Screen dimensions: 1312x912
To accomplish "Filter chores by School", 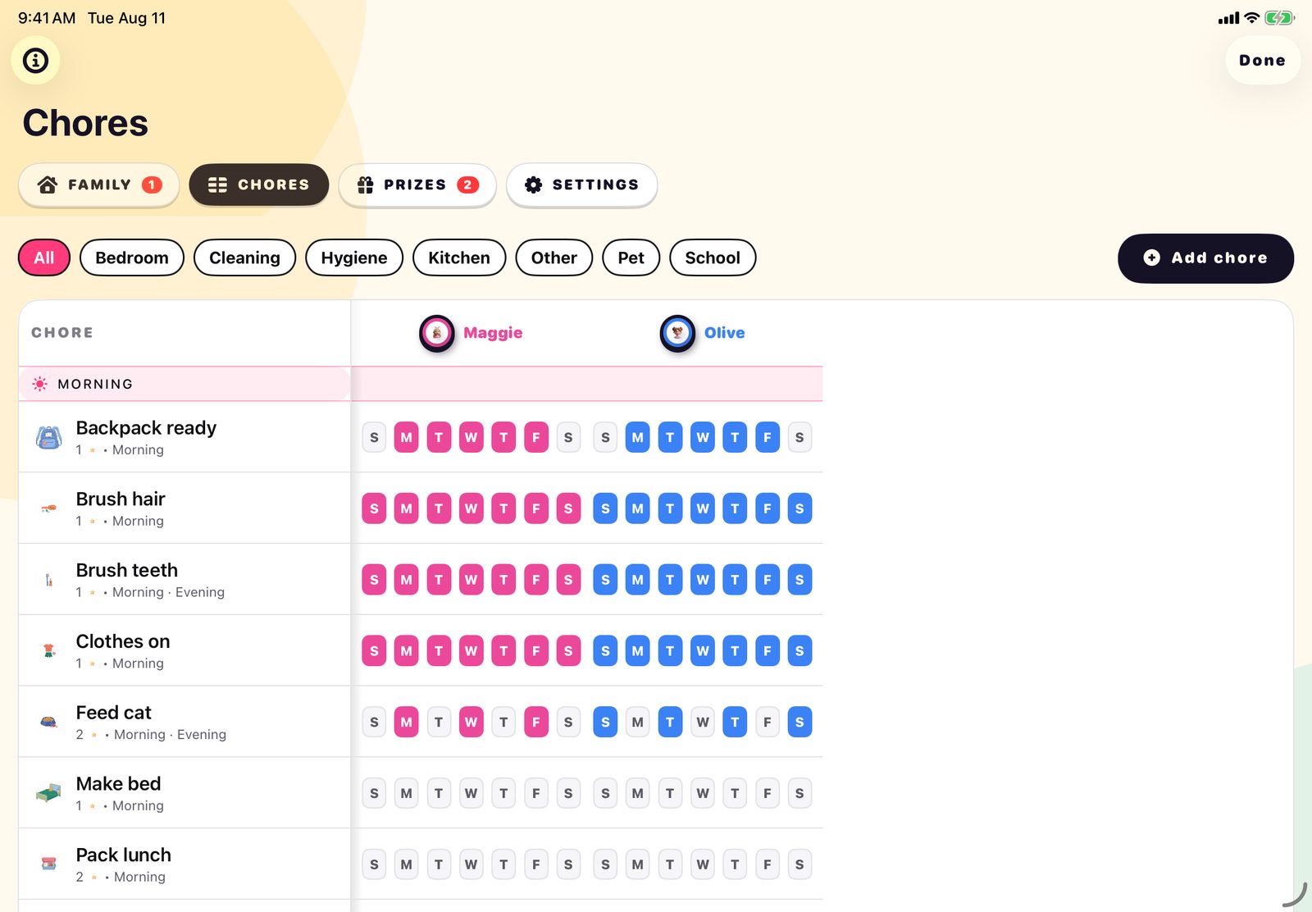I will pyautogui.click(x=713, y=258).
